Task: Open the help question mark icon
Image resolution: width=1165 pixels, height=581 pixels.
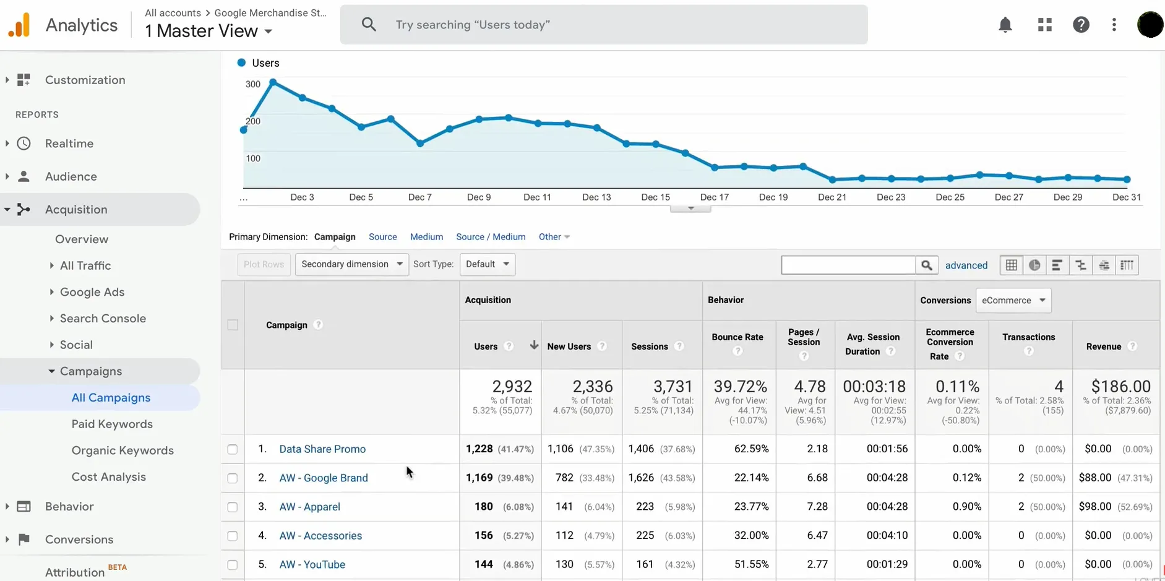Action: tap(1081, 25)
